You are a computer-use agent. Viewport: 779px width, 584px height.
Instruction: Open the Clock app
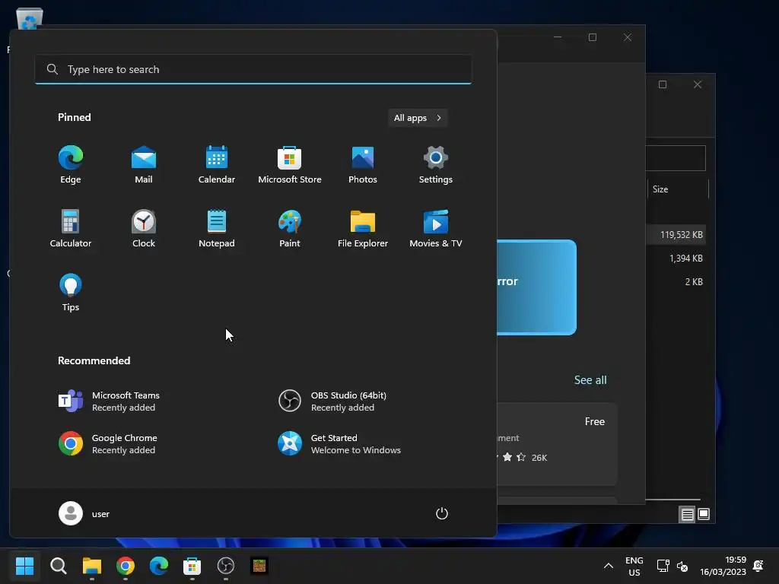(144, 228)
